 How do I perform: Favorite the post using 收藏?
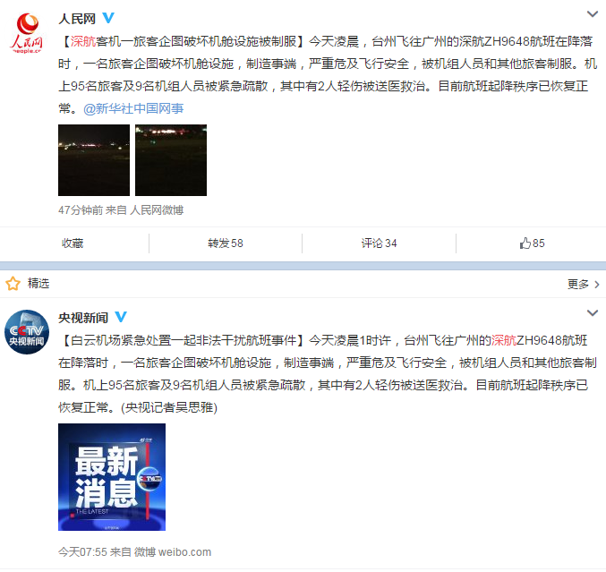[73, 243]
